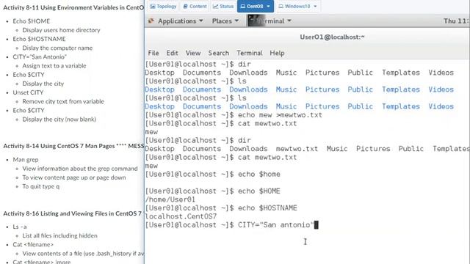Click the 'echo mew >mewtwo.txt' command

280,115
